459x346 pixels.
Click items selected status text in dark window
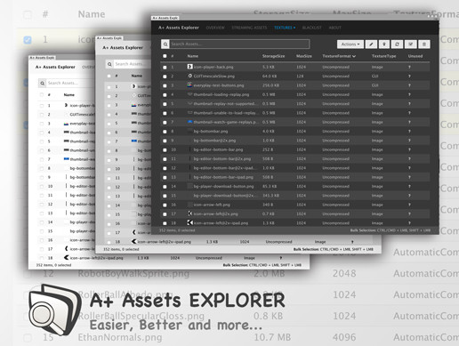(177, 230)
